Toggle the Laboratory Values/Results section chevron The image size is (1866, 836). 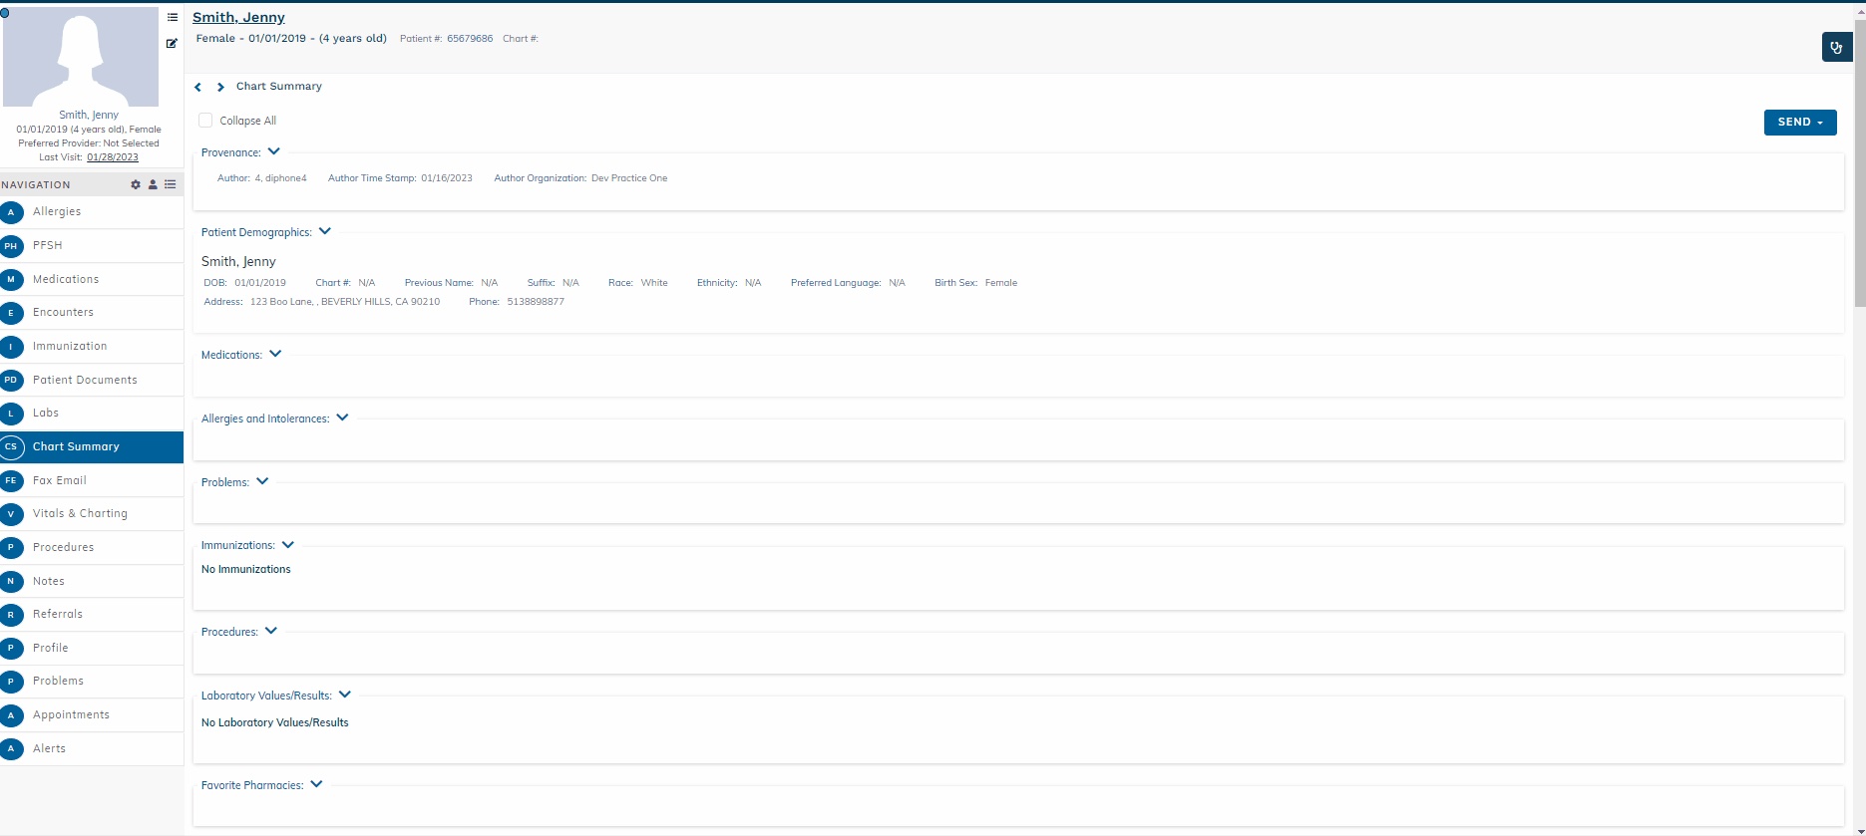click(345, 695)
